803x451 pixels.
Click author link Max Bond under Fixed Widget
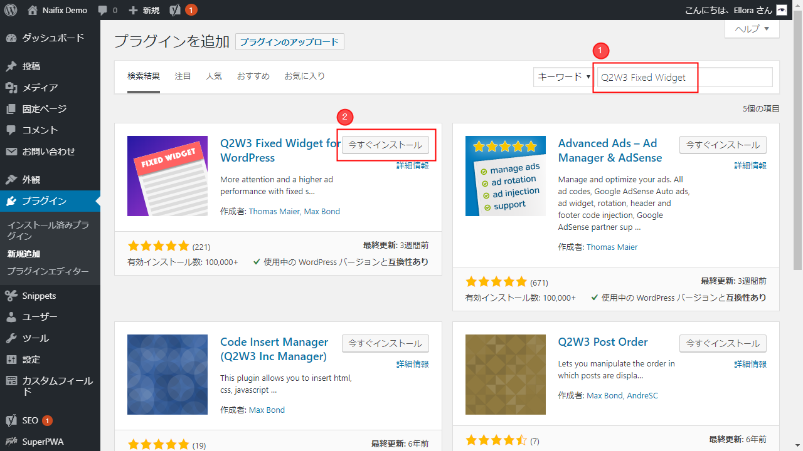pos(322,212)
